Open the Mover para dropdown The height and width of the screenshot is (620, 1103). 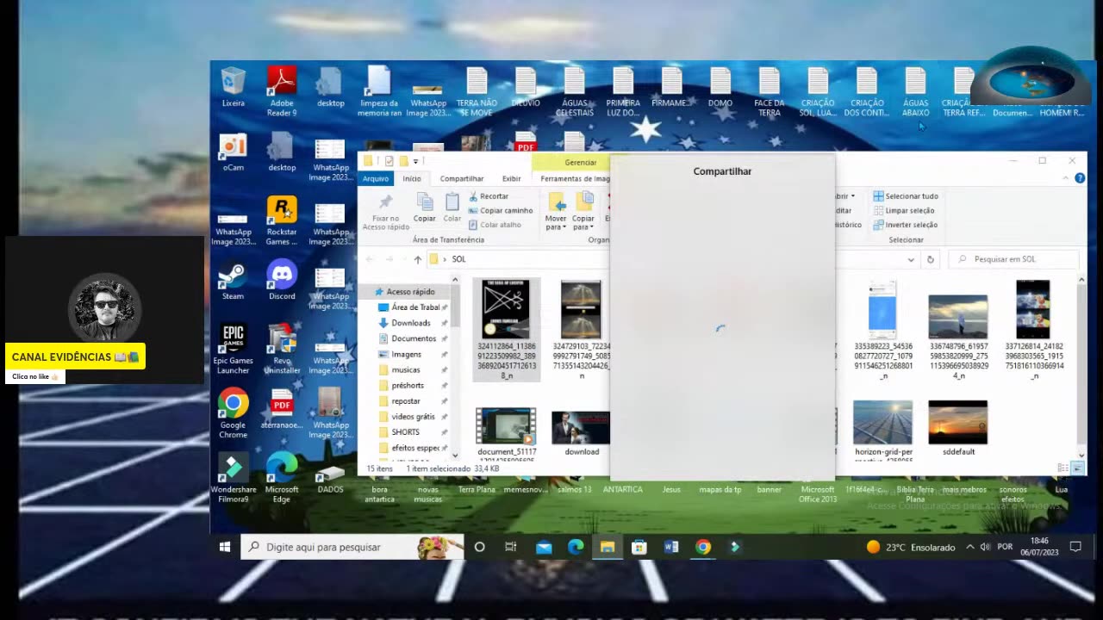click(556, 212)
